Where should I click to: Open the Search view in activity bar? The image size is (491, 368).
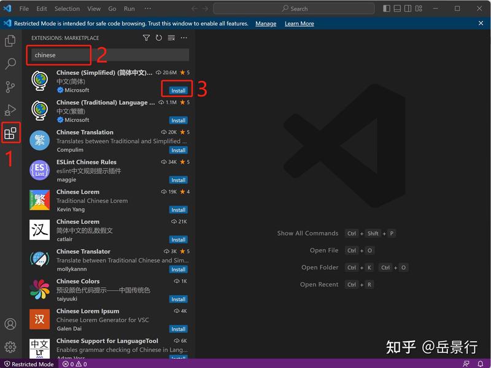coord(10,64)
